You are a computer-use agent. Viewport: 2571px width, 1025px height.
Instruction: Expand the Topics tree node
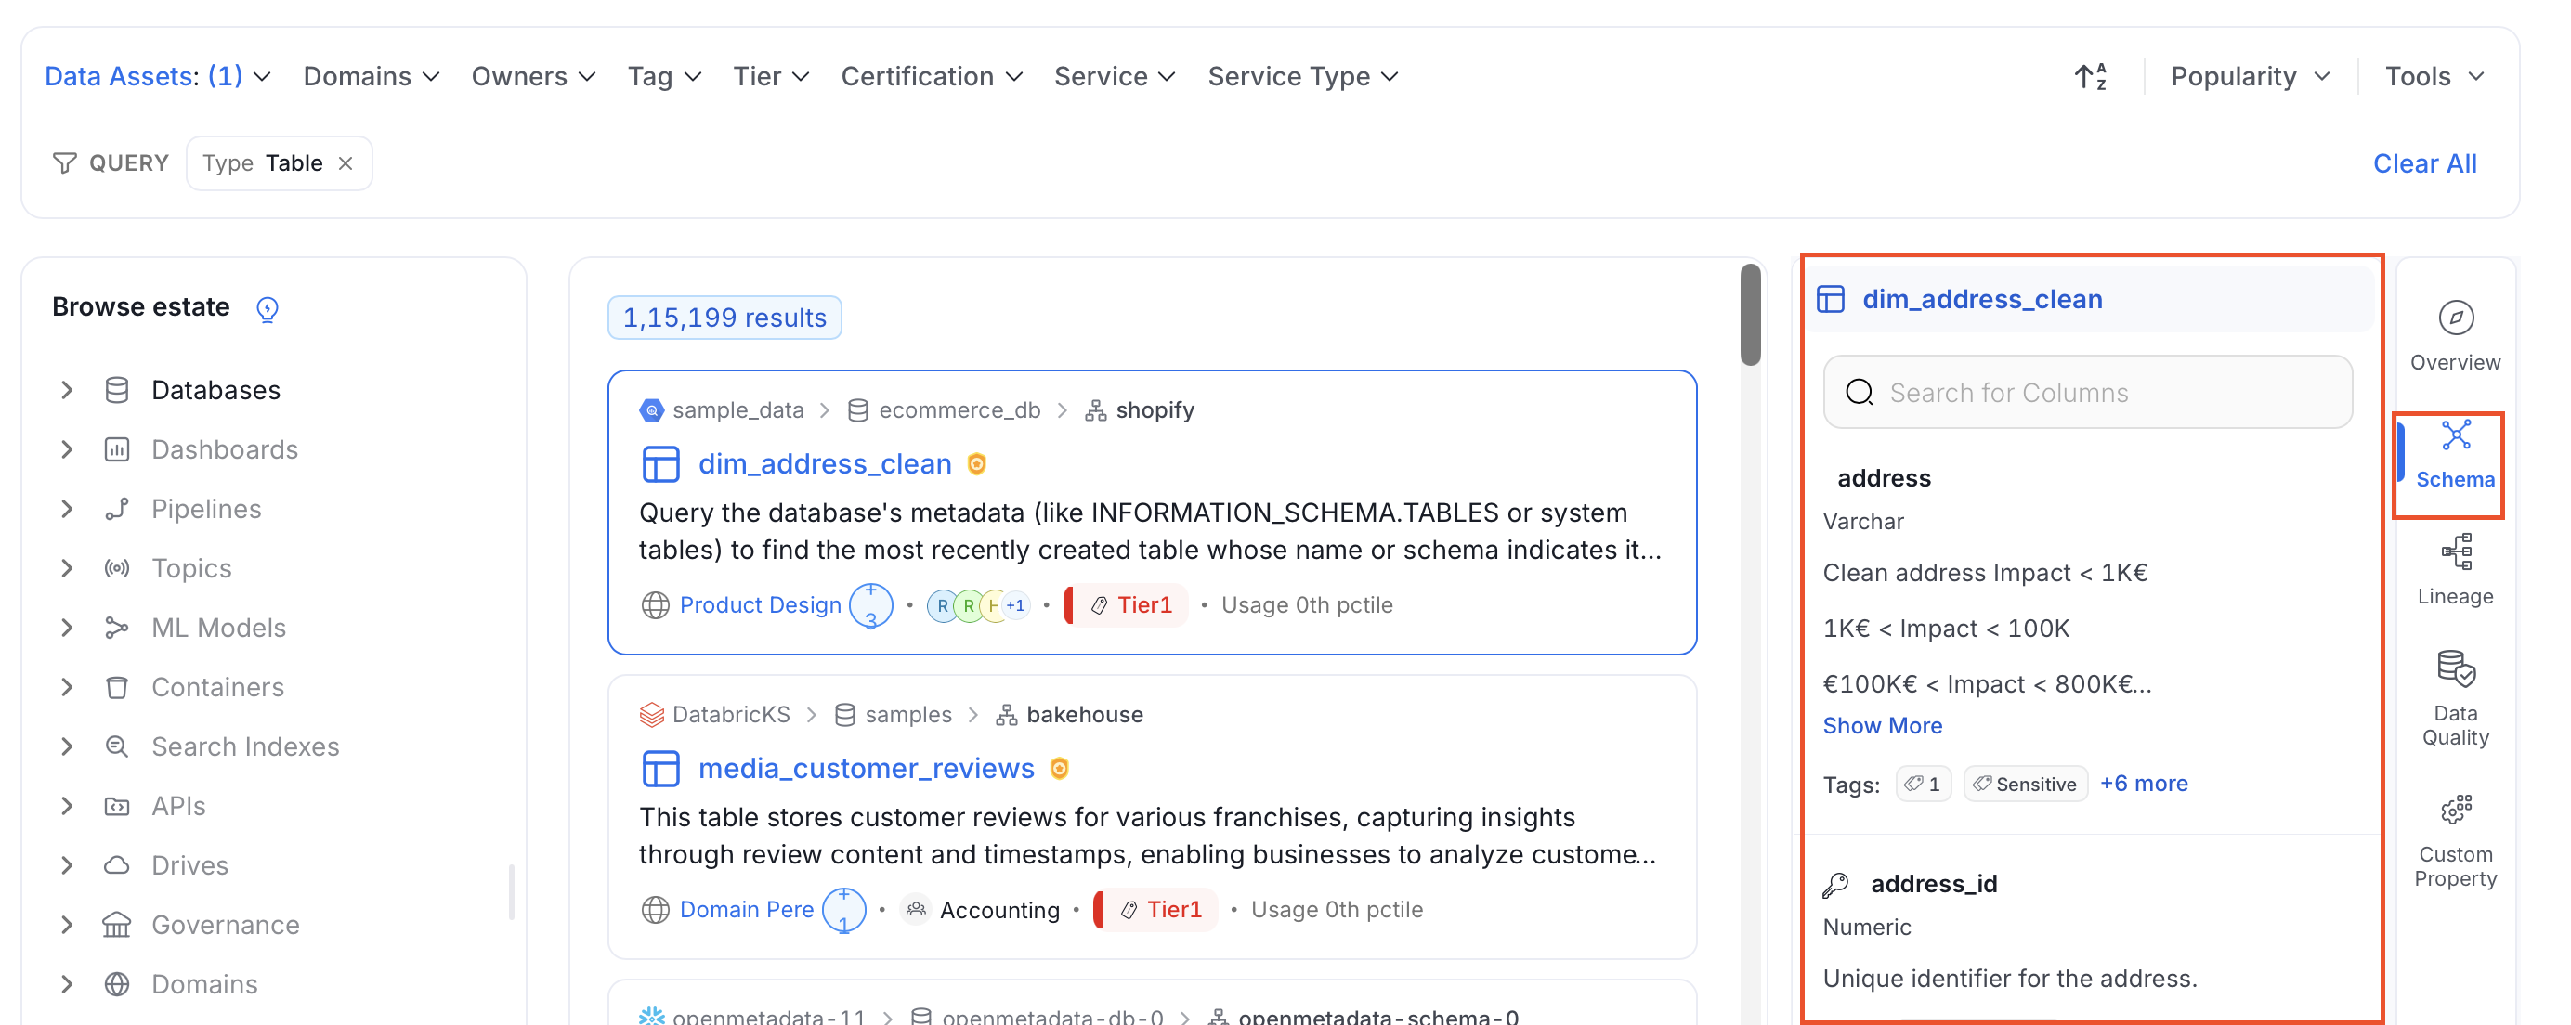click(67, 568)
